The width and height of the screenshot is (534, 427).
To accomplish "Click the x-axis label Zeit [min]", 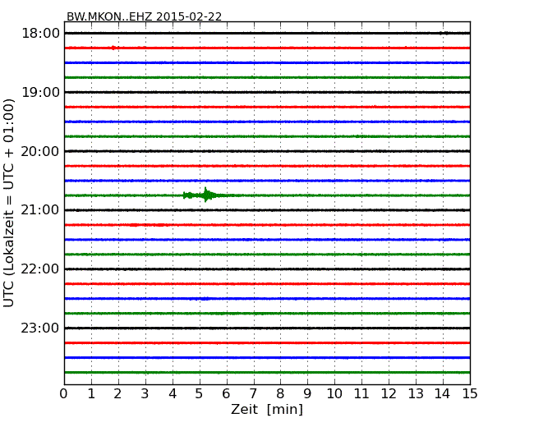I will 267,409.
